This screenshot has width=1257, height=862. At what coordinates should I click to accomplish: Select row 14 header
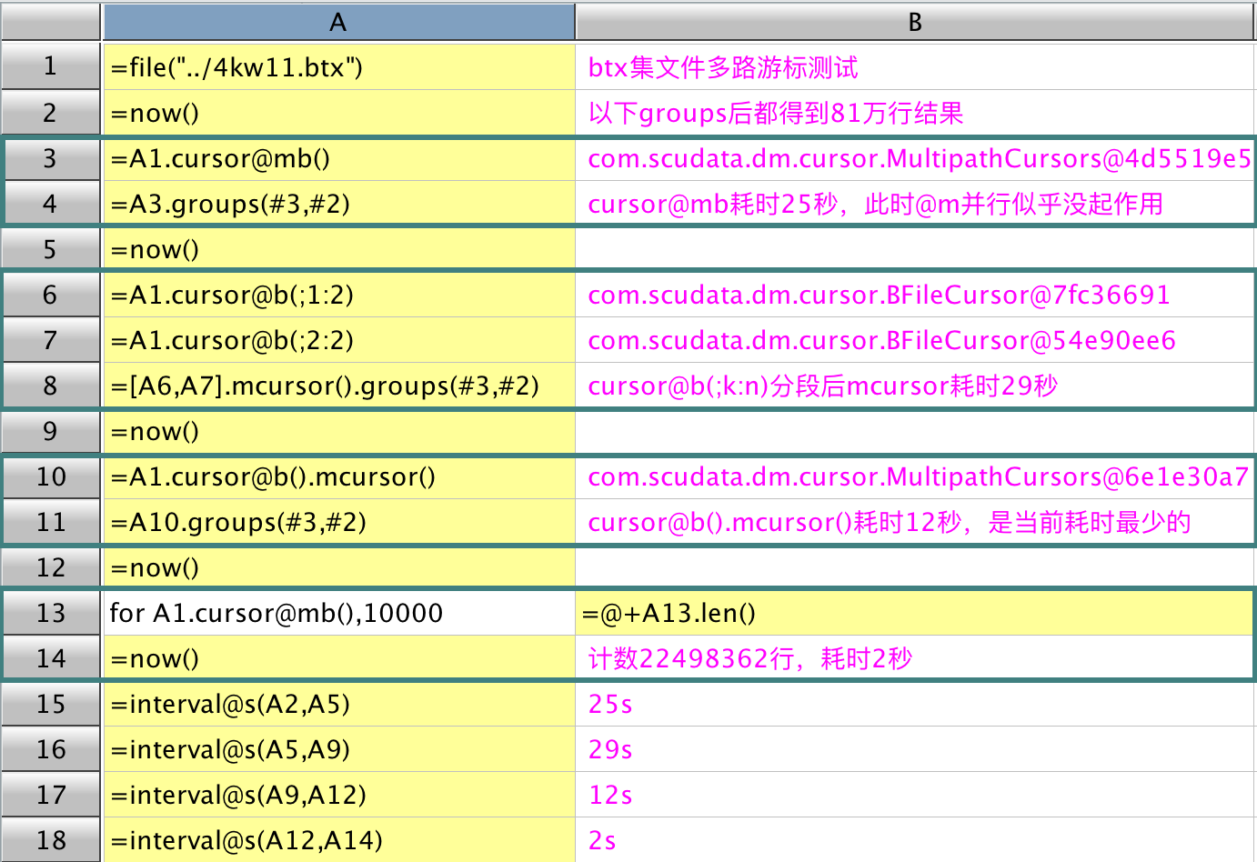click(x=50, y=657)
